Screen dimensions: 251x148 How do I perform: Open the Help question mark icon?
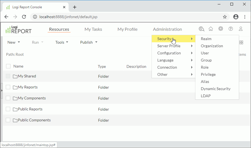click(x=231, y=29)
